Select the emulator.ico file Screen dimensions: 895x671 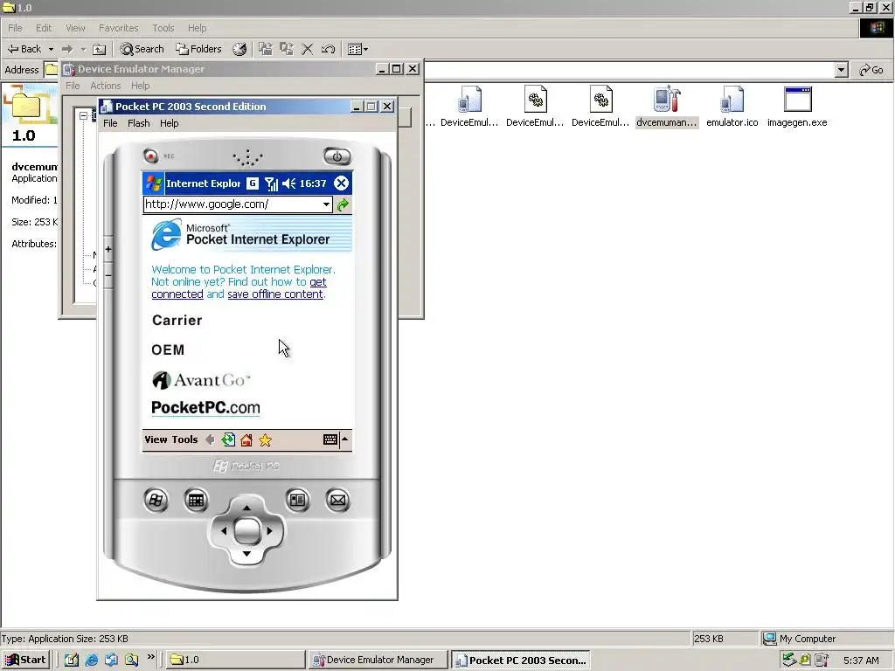click(732, 107)
